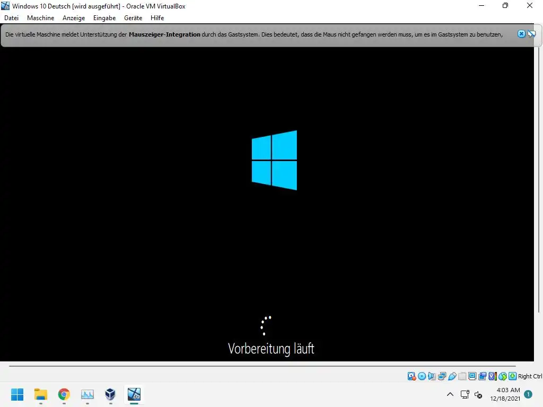
Task: Click the VirtualBox window title icon
Action: (5, 6)
